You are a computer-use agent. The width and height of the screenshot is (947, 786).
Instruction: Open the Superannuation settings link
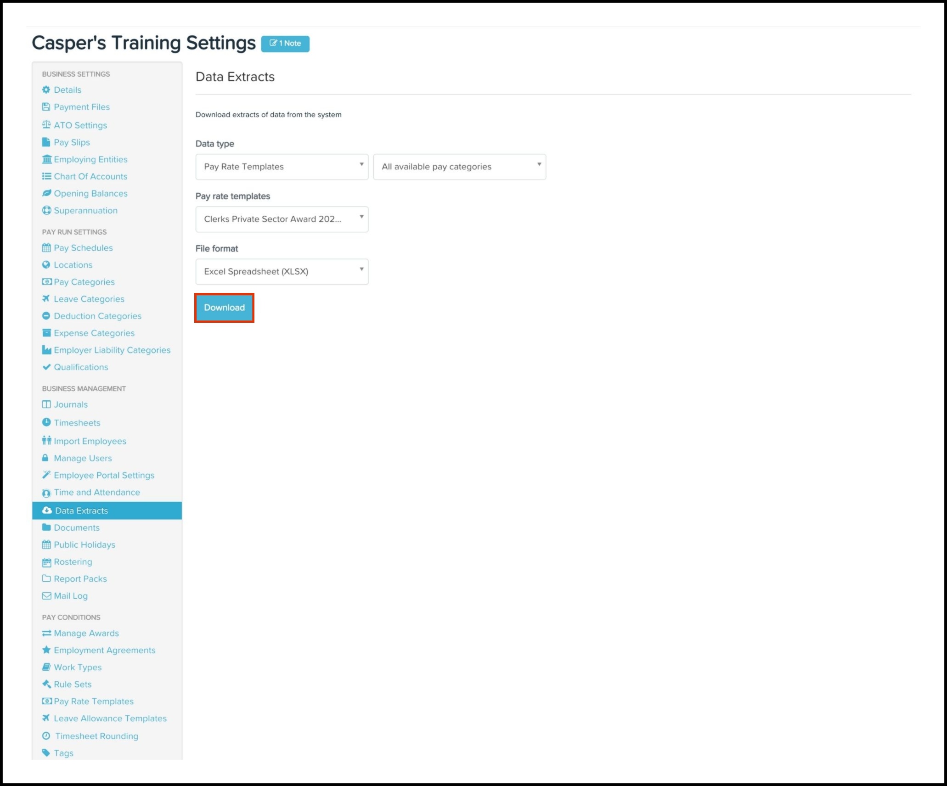click(x=86, y=210)
